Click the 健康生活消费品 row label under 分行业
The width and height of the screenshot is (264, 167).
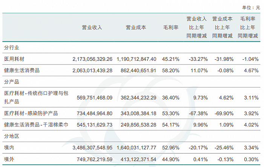(22, 70)
